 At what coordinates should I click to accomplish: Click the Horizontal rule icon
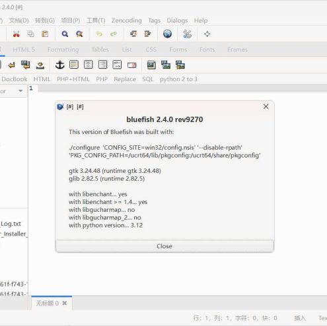point(74,65)
